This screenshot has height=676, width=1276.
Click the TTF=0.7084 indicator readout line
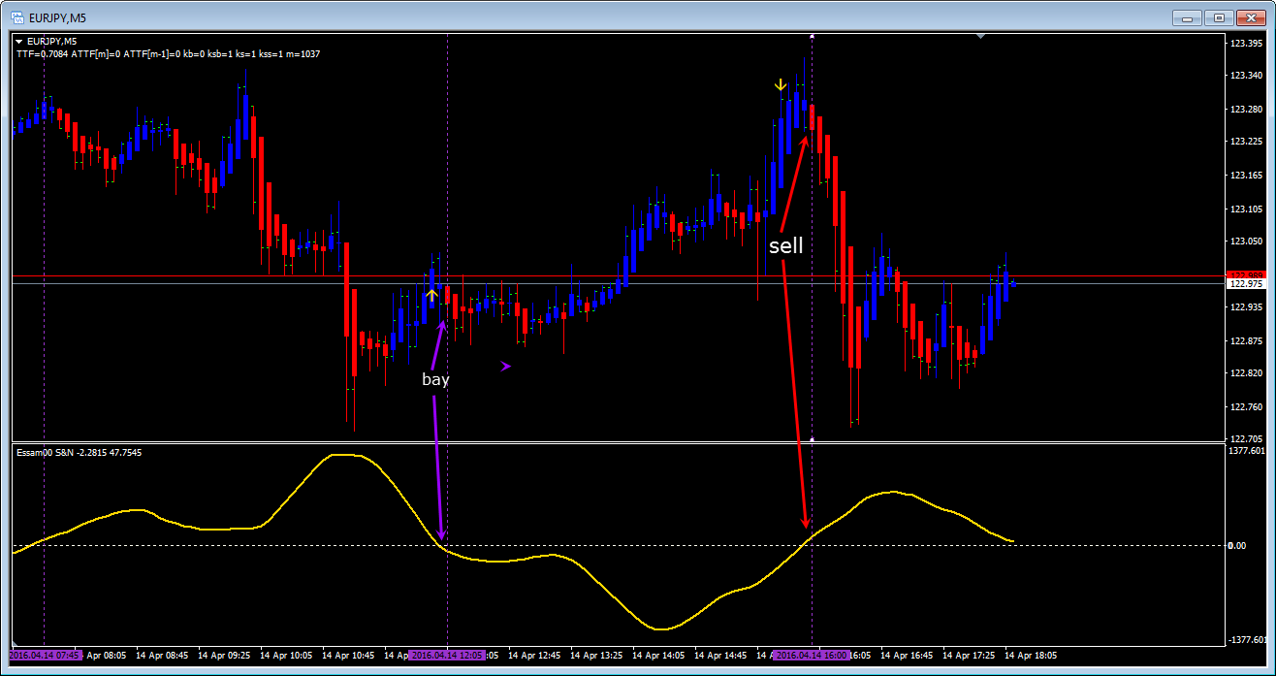coord(168,53)
